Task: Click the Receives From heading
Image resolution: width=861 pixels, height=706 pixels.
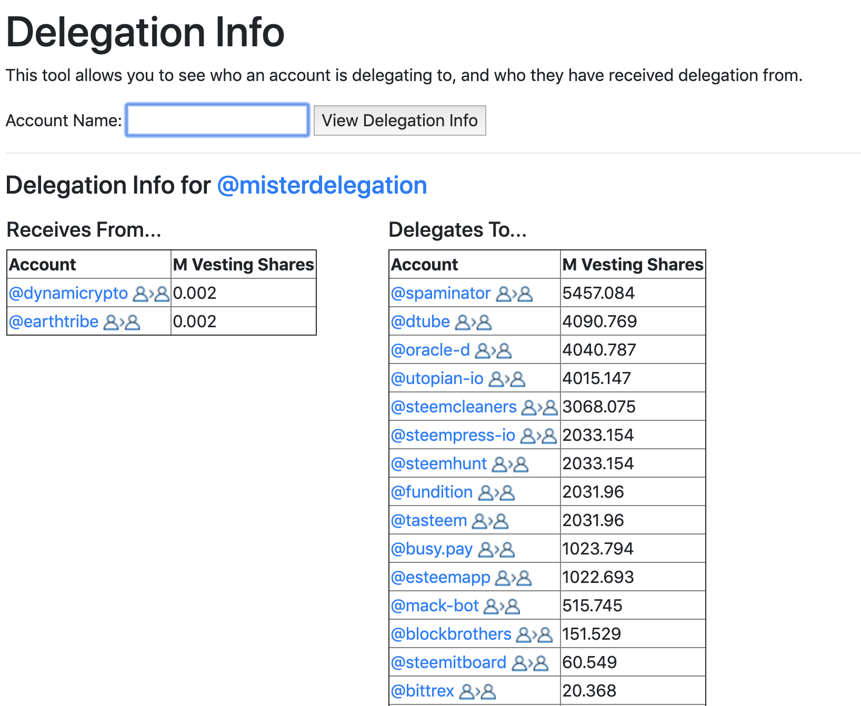Action: [x=84, y=230]
